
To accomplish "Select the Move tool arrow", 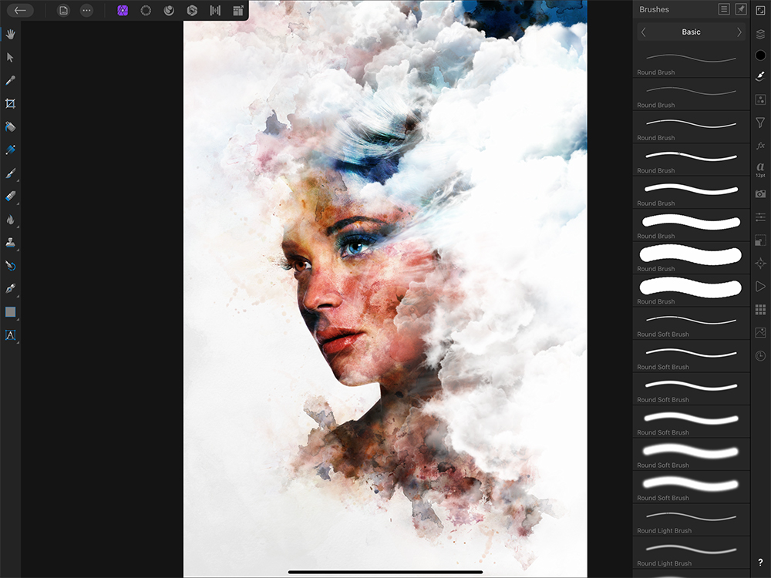I will pos(11,57).
